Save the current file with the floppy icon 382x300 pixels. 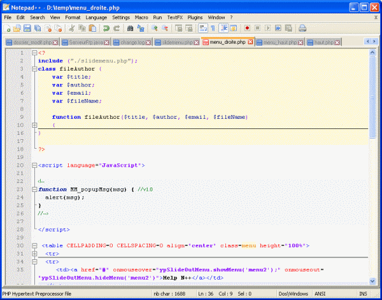(27, 28)
